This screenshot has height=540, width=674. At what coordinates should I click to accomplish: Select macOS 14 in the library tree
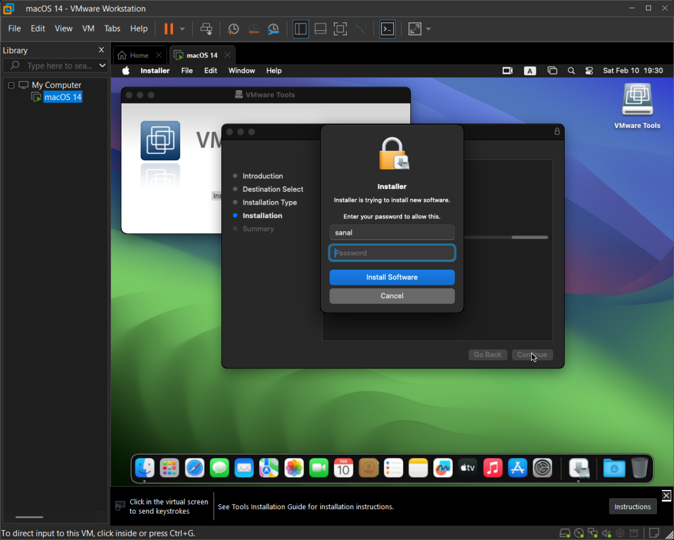pyautogui.click(x=63, y=97)
